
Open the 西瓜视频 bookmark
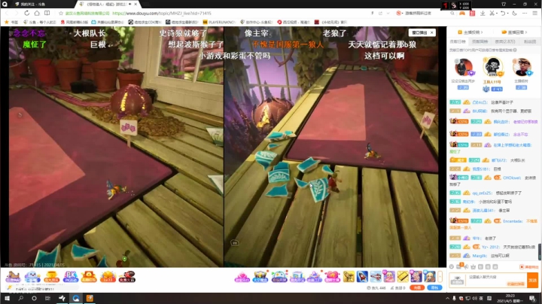click(x=293, y=22)
